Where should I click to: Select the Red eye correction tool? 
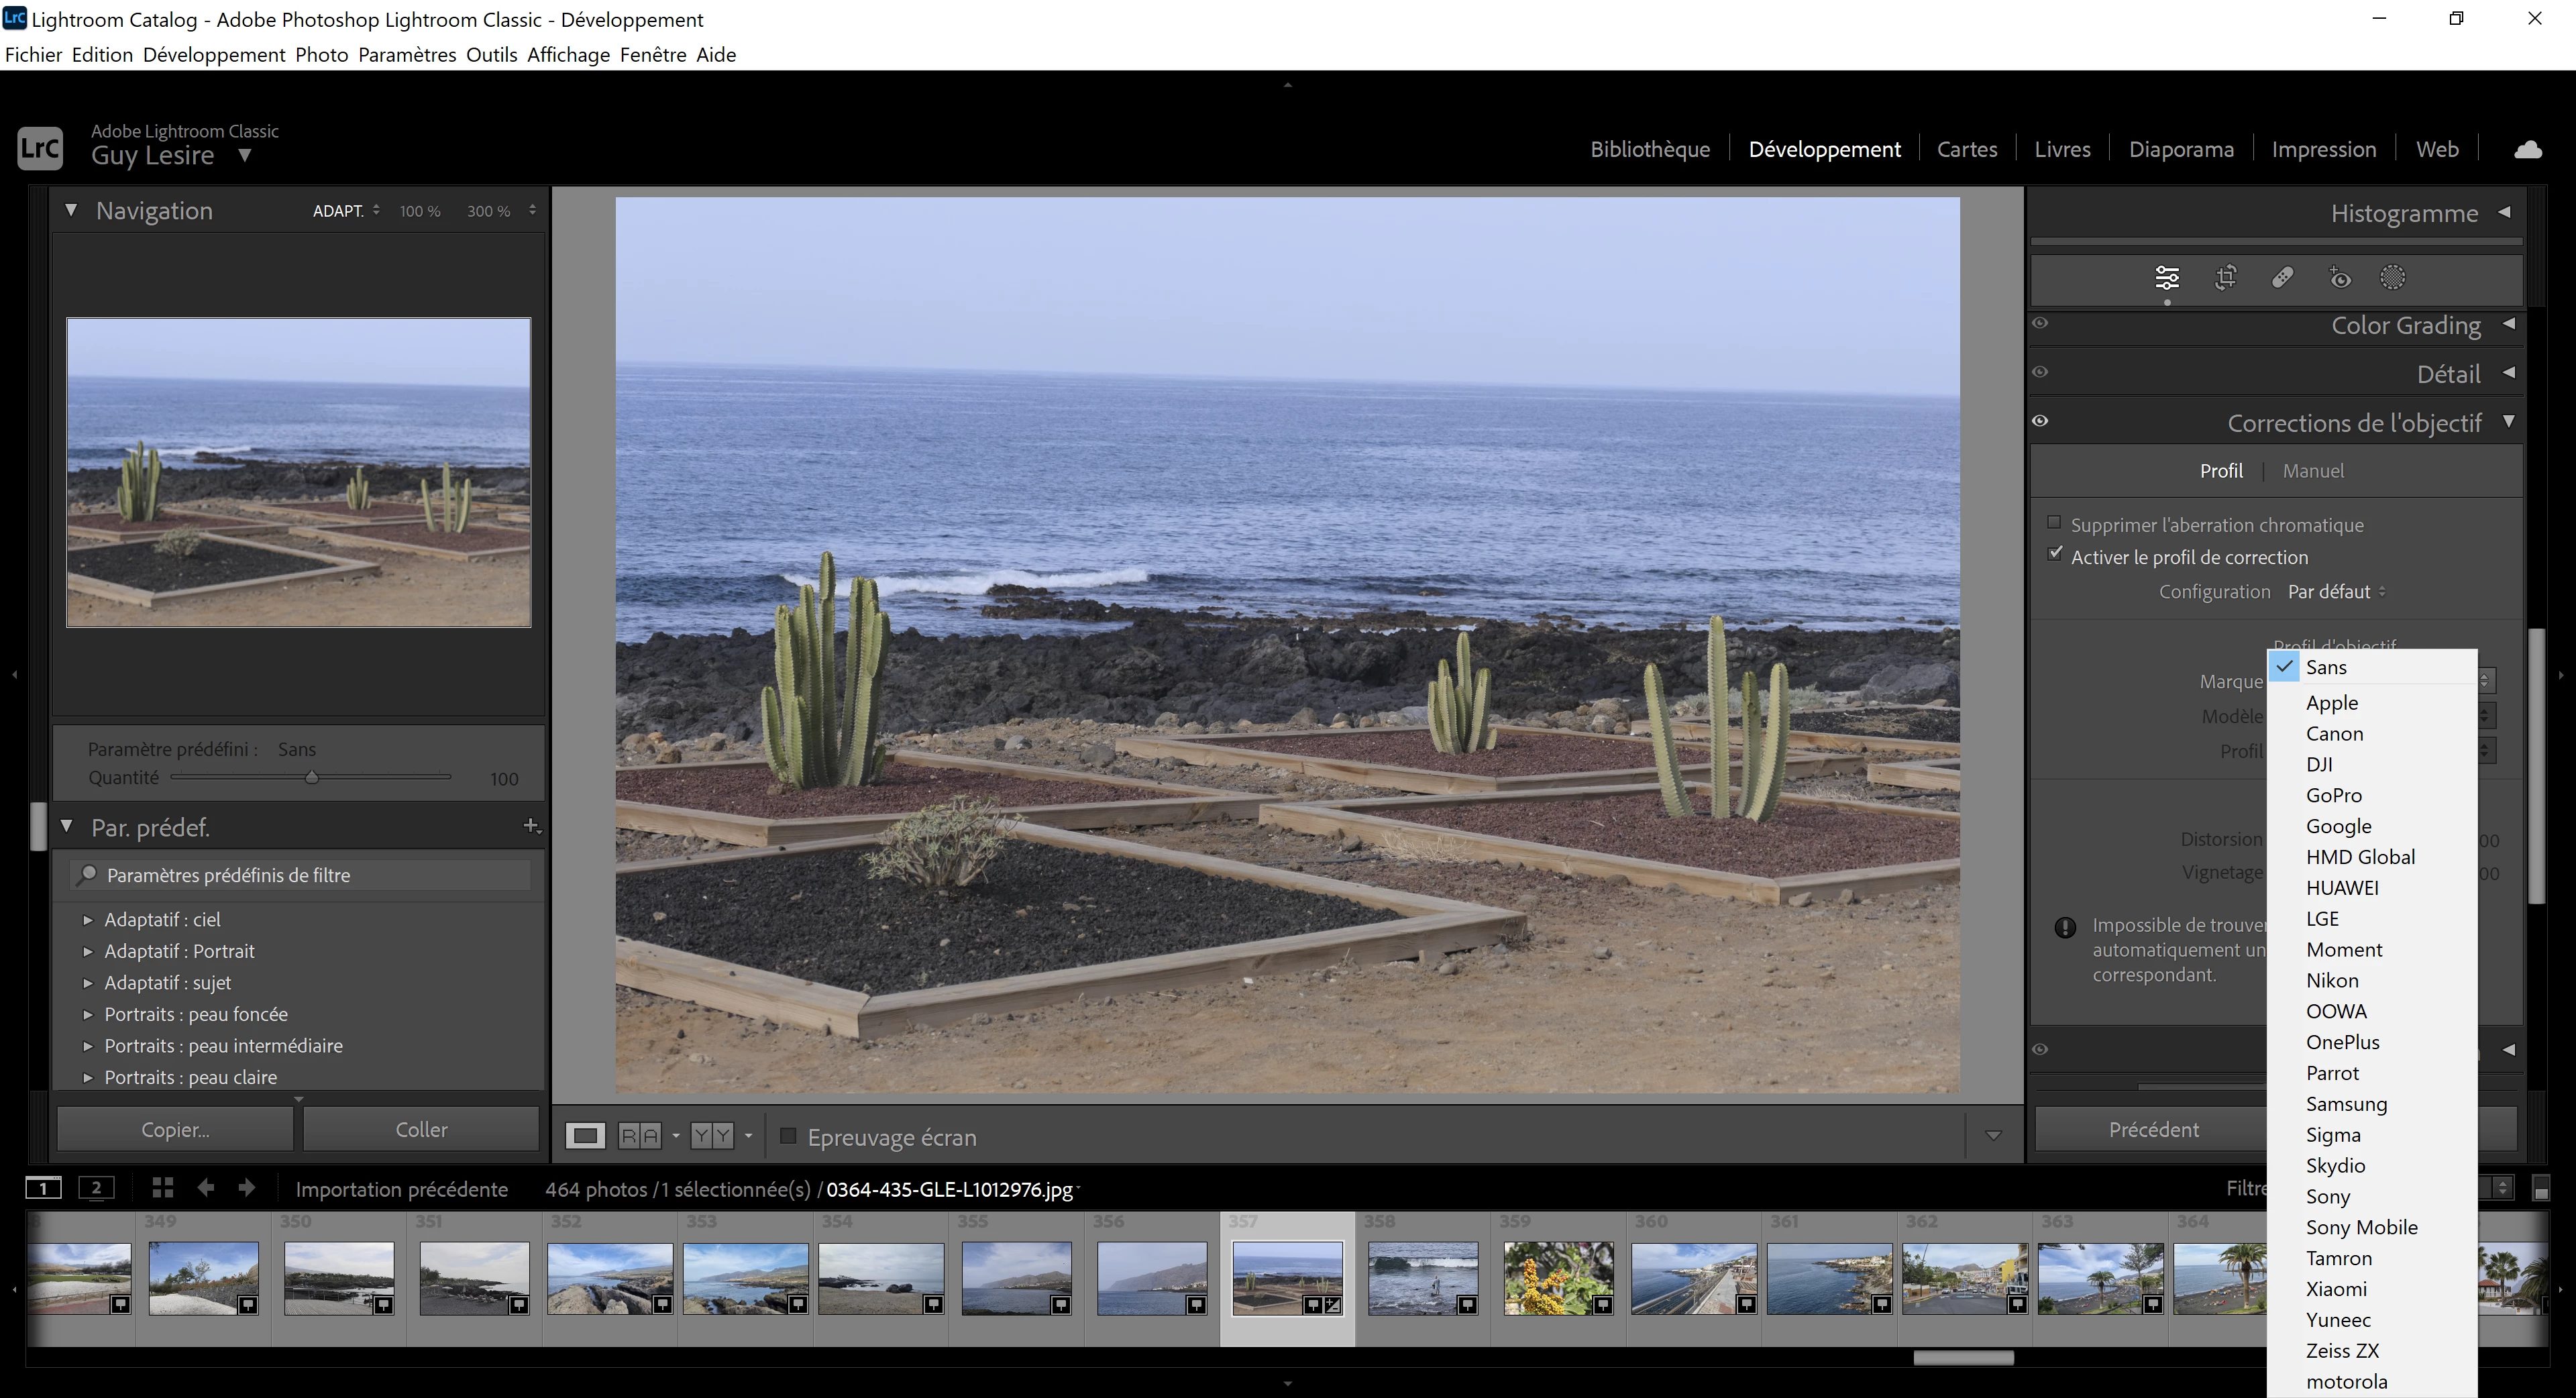click(2340, 278)
